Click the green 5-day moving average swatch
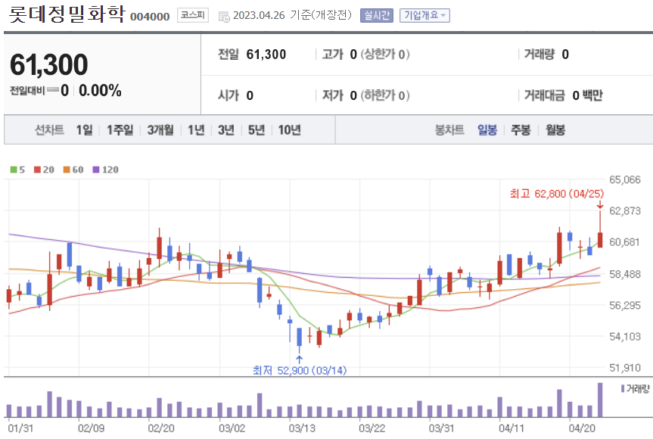 tap(14, 170)
